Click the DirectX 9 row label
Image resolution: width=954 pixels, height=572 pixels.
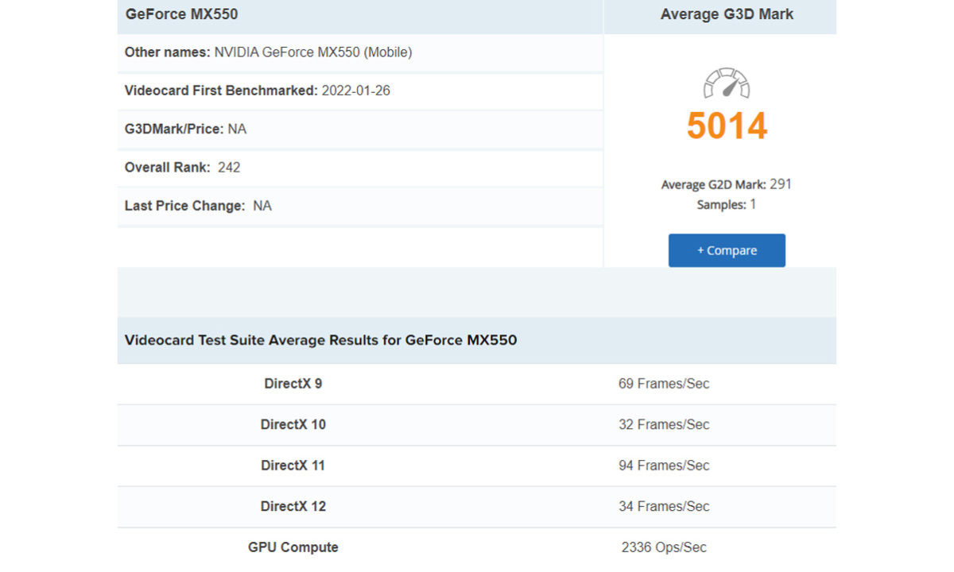[293, 384]
